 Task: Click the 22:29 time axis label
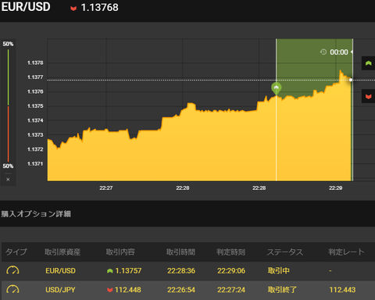(336, 188)
